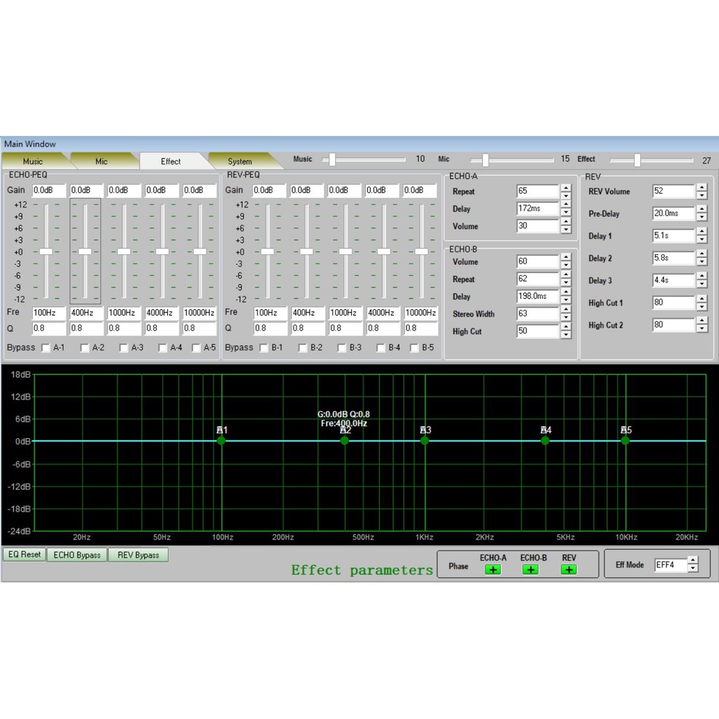Increase REV Volume using up arrow
Viewport: 719px width, 719px height.
click(x=701, y=187)
